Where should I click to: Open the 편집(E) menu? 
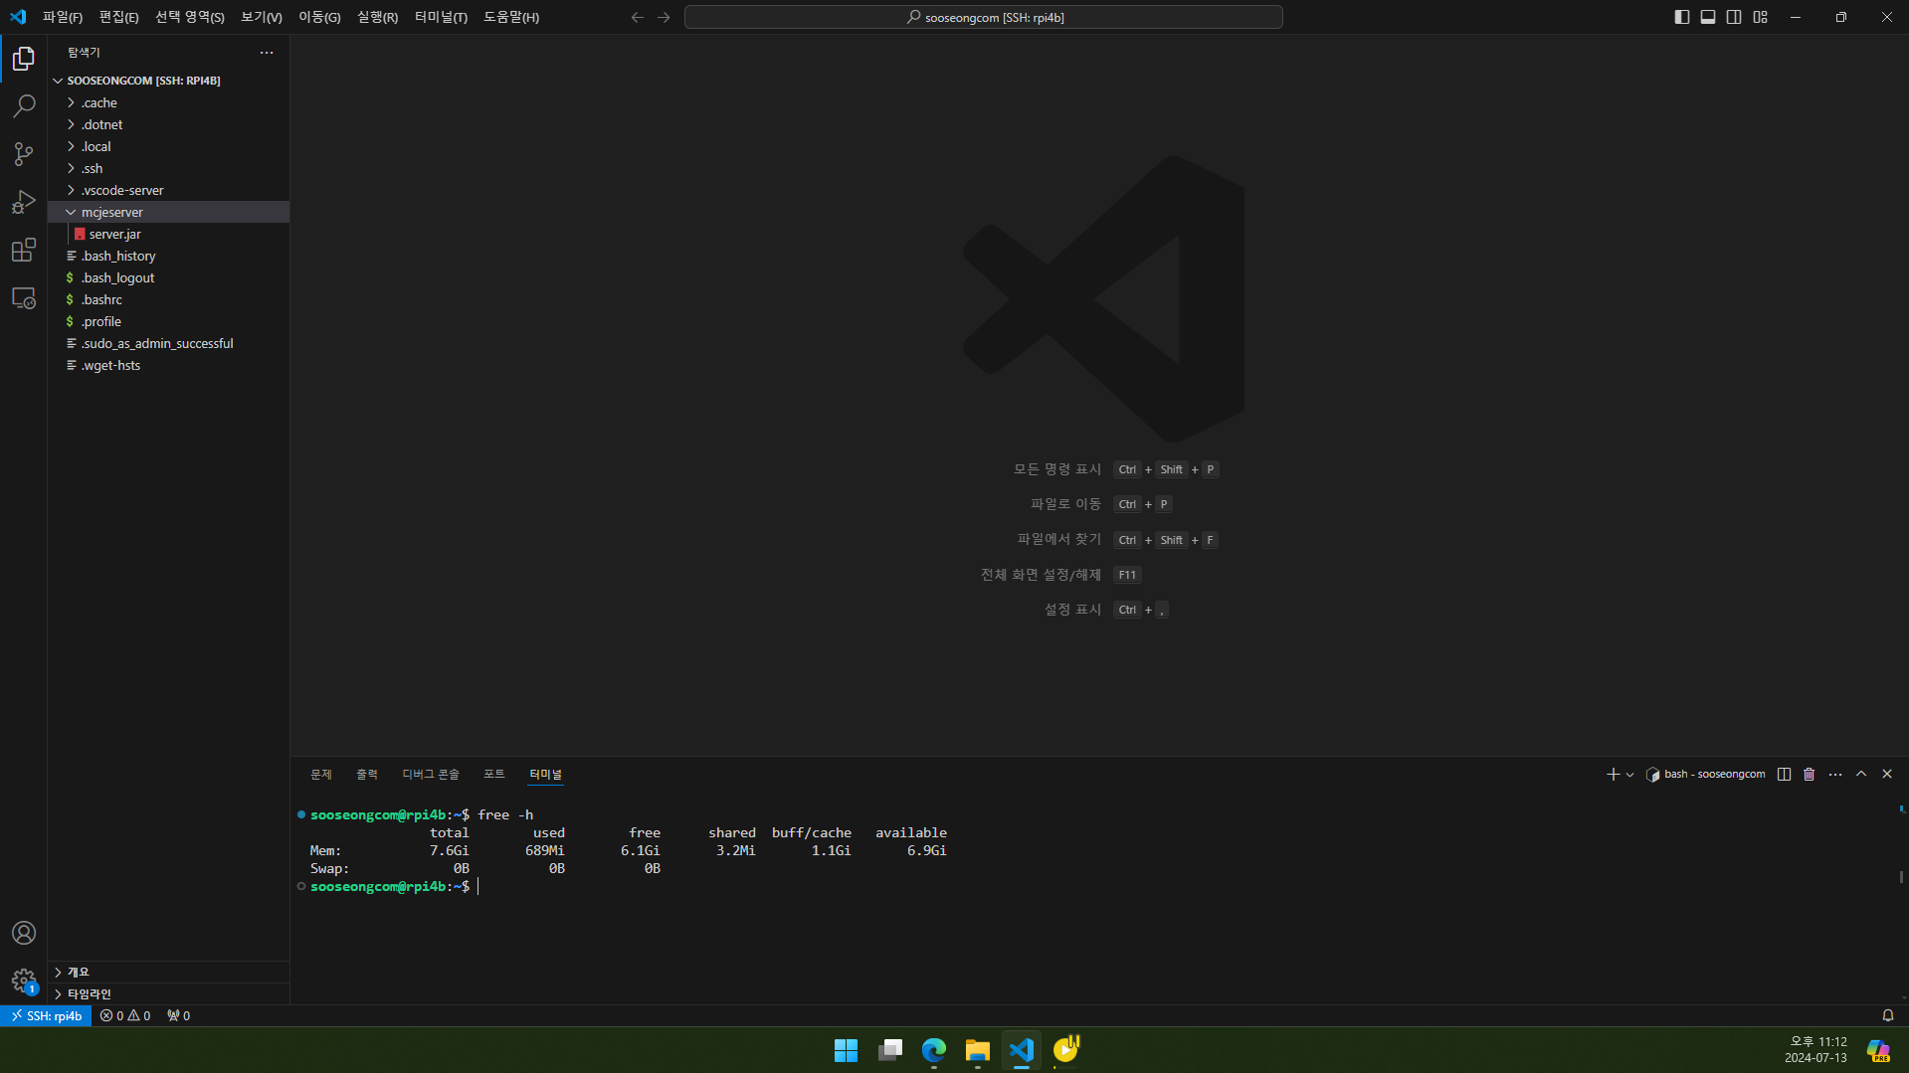click(x=119, y=17)
